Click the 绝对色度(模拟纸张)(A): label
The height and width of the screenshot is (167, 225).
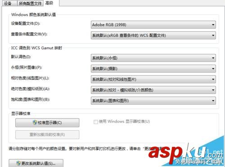click(31, 89)
